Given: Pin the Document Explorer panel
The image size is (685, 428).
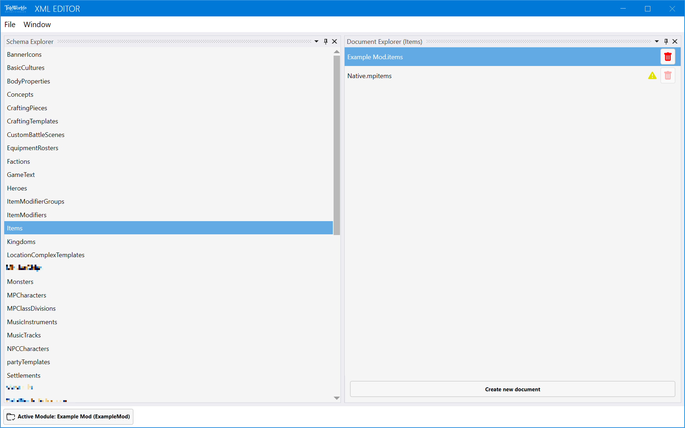Looking at the screenshot, I should point(666,41).
